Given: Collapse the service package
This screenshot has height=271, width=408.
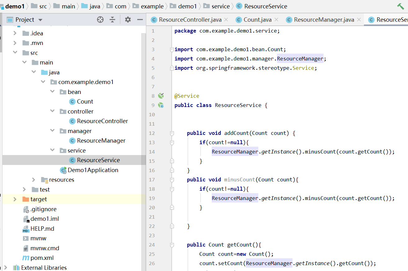Looking at the screenshot, I should point(52,150).
